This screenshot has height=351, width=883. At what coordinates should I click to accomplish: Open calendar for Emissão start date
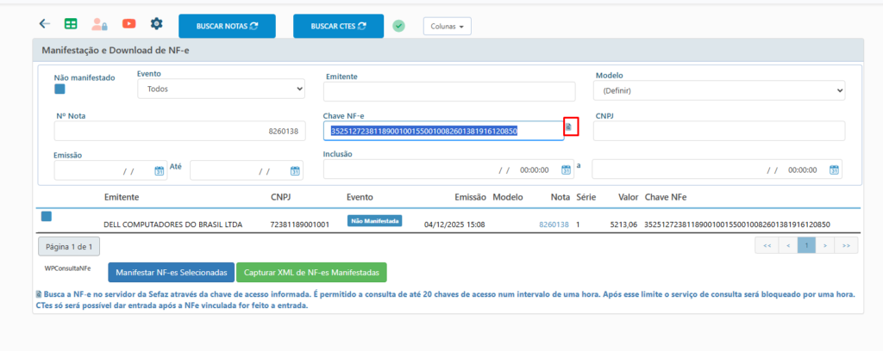tap(160, 170)
